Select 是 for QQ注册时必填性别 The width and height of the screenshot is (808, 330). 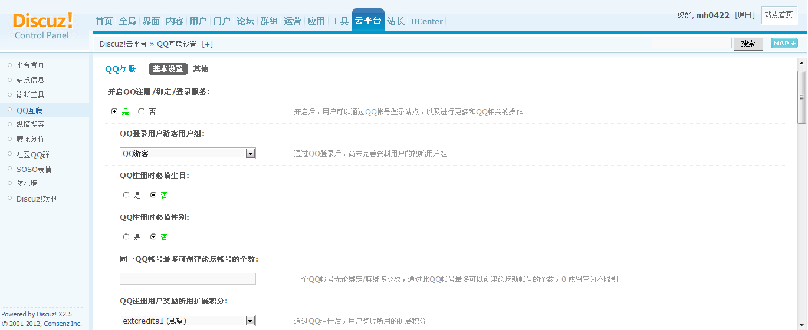(126, 237)
